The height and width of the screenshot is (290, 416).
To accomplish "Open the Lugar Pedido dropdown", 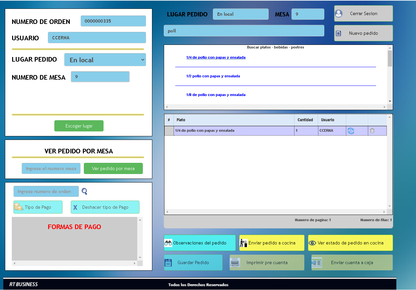I will point(105,60).
